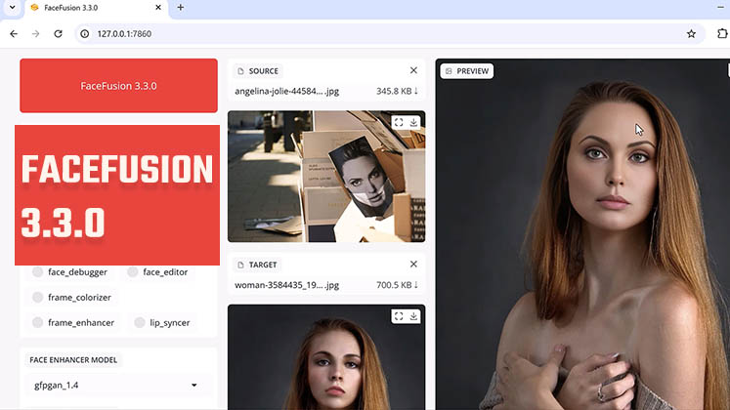Image resolution: width=730 pixels, height=410 pixels.
Task: Click the TARGET file label icon
Action: tap(240, 265)
